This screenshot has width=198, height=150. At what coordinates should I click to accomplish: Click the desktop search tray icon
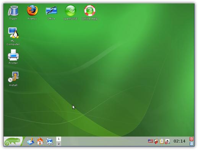click(x=167, y=141)
